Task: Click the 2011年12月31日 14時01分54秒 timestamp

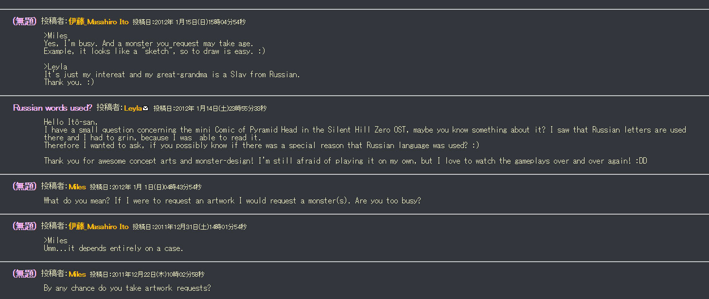Action: point(201,227)
